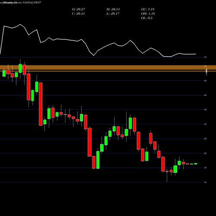The image size is (216, 216).
Task: Click the 19 price axis label
Action: pyautogui.click(x=205, y=168)
